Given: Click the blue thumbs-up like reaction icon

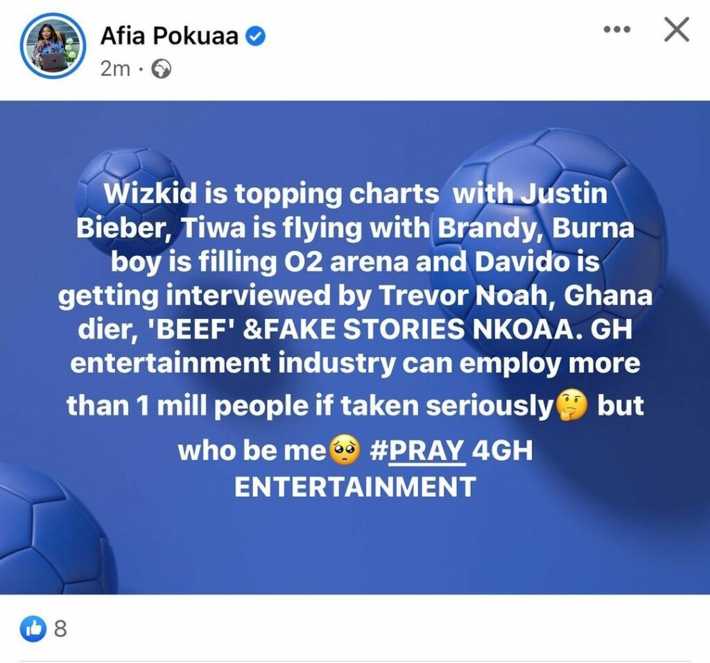Looking at the screenshot, I should (x=33, y=628).
